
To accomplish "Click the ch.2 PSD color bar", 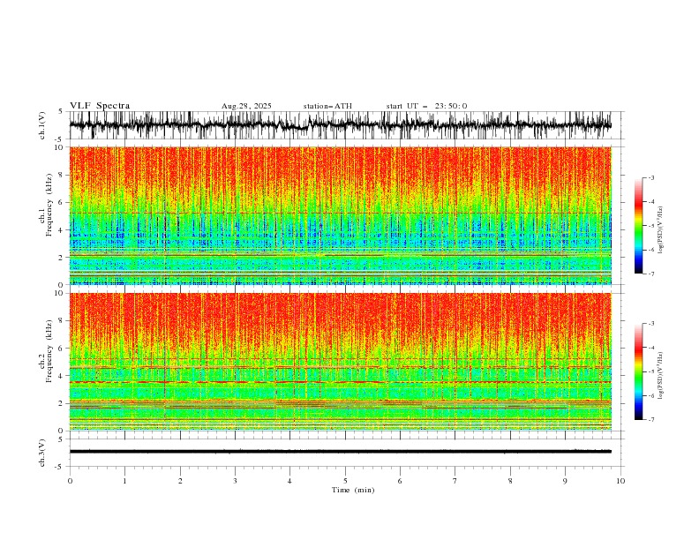I will click(638, 371).
